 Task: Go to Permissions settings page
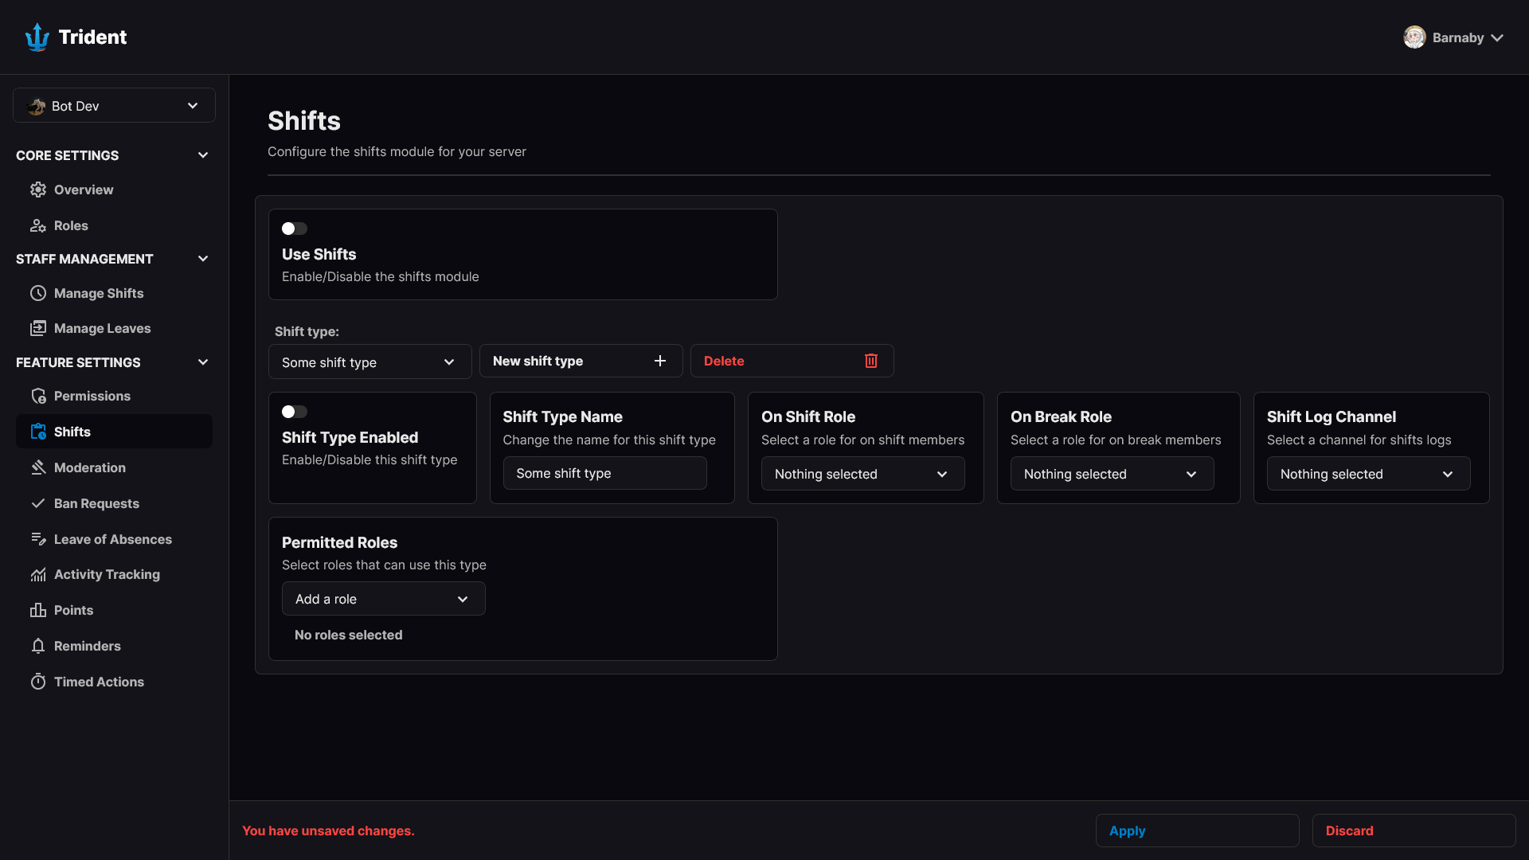pyautogui.click(x=92, y=396)
